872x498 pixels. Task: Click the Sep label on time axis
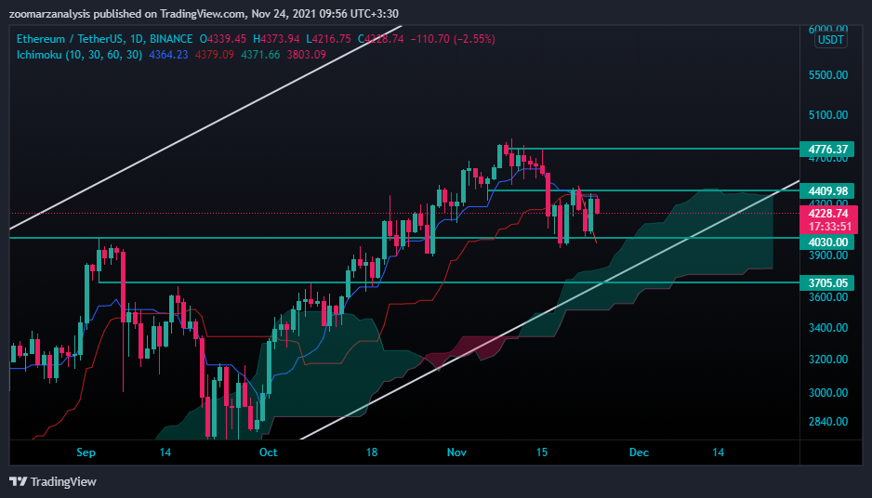[86, 452]
